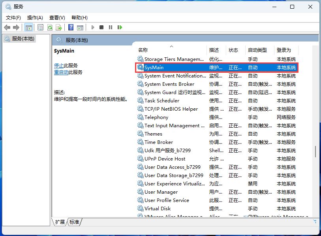The height and width of the screenshot is (236, 321).
Task: Switch to the 标准 tab
Action: [x=74, y=222]
